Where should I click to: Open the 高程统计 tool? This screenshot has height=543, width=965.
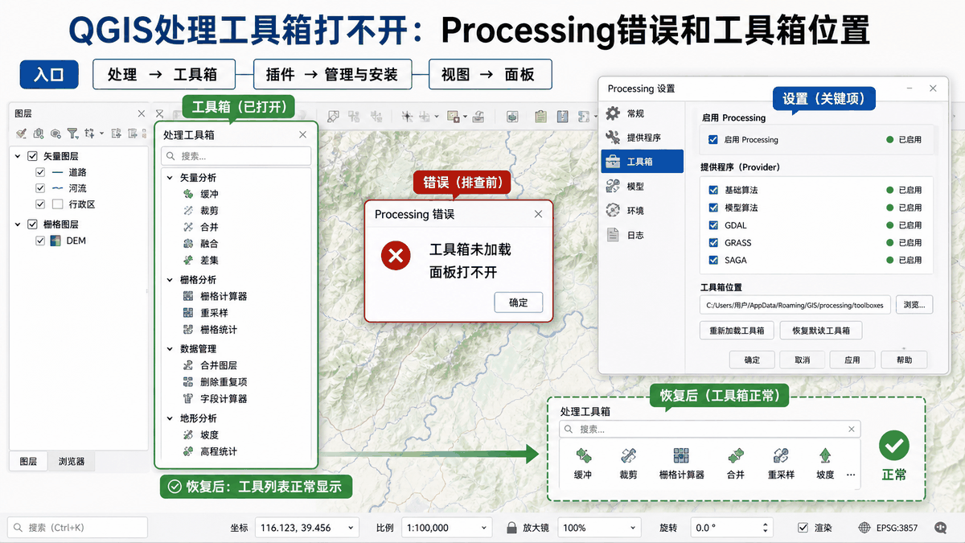pyautogui.click(x=210, y=452)
